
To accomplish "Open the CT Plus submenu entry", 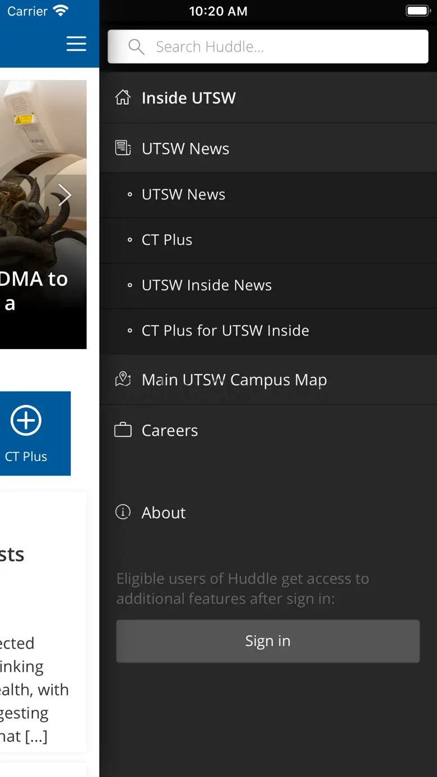I will tap(268, 240).
